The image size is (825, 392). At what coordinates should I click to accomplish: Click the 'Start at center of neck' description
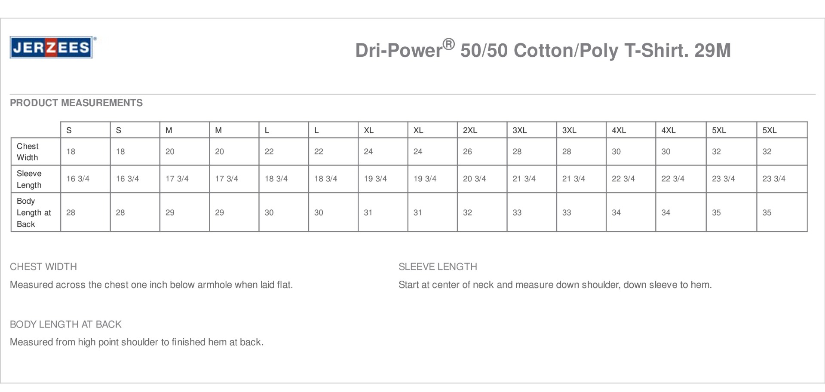click(555, 285)
